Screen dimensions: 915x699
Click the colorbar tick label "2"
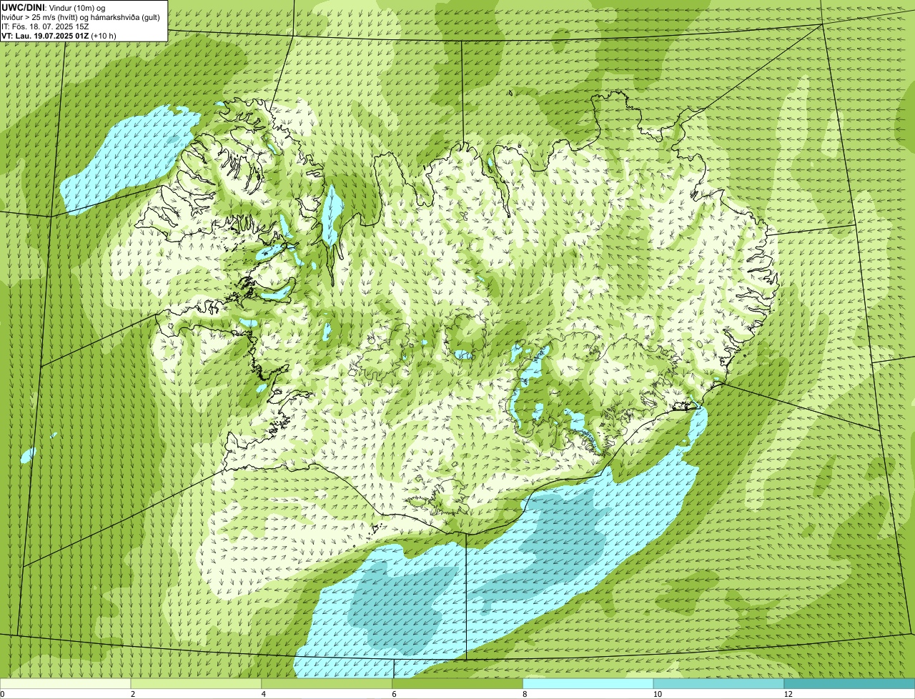(133, 694)
